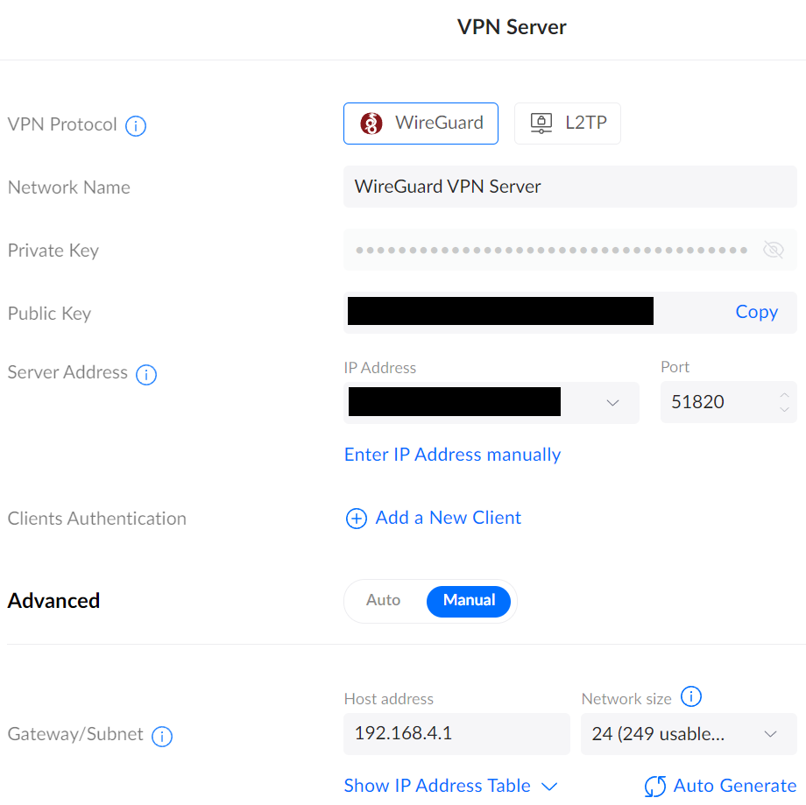Click Auto Generate link text
The image size is (806, 805).
734,786
